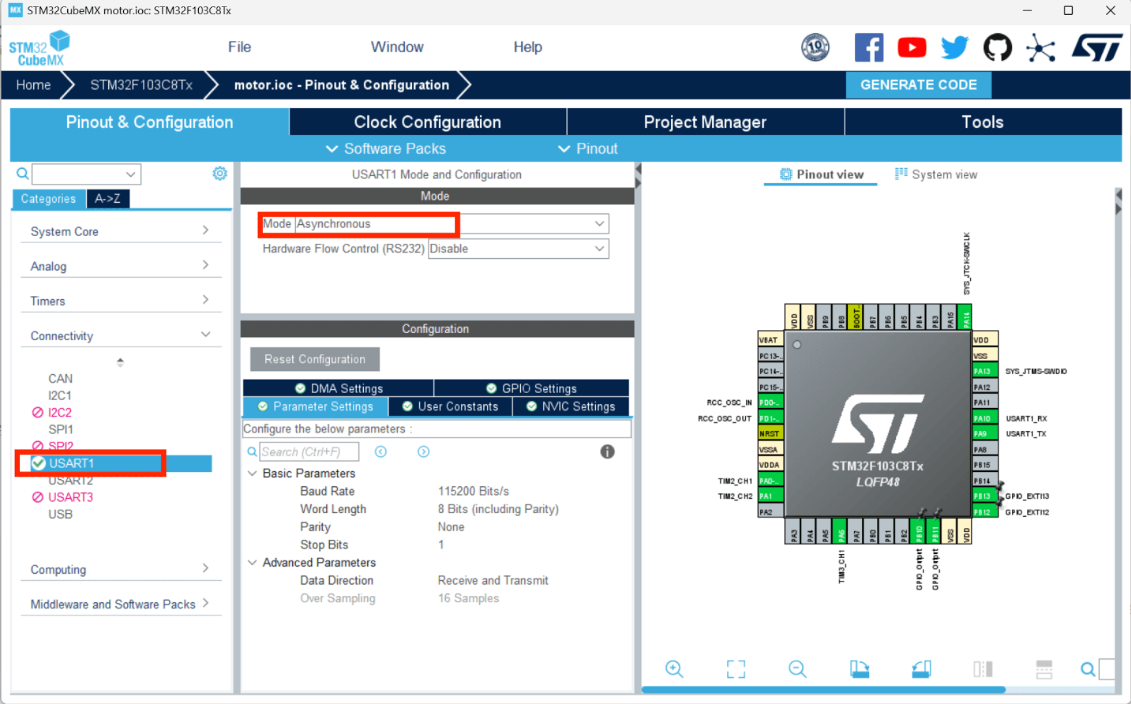Viewport: 1131px width, 704px height.
Task: Click the parameter info icon
Action: coord(607,452)
